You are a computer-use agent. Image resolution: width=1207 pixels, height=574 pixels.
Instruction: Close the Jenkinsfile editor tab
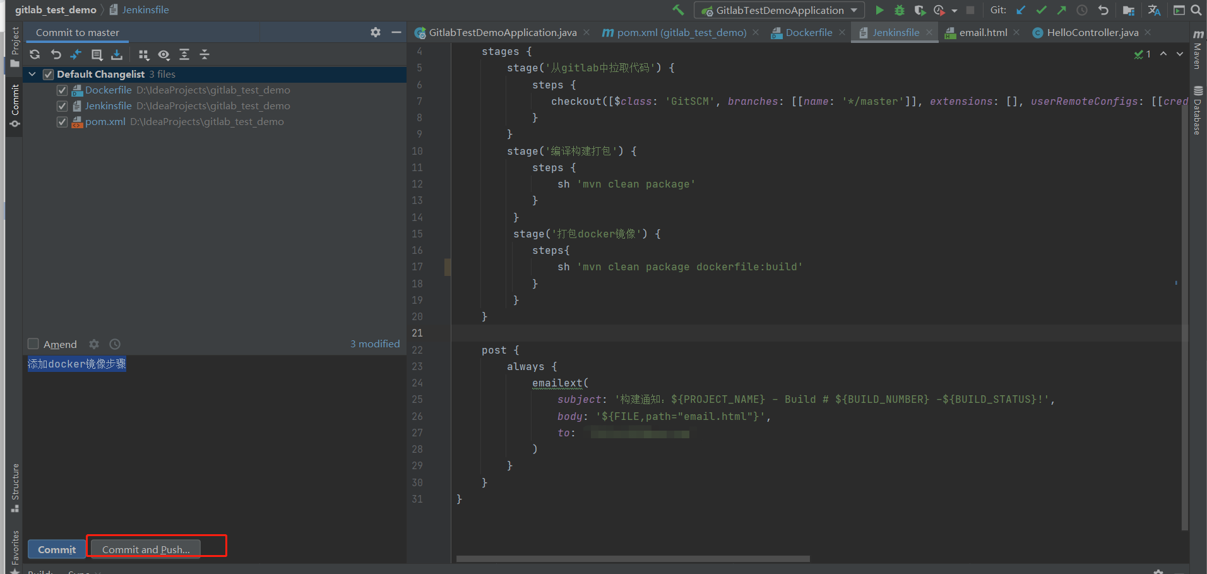pyautogui.click(x=929, y=32)
